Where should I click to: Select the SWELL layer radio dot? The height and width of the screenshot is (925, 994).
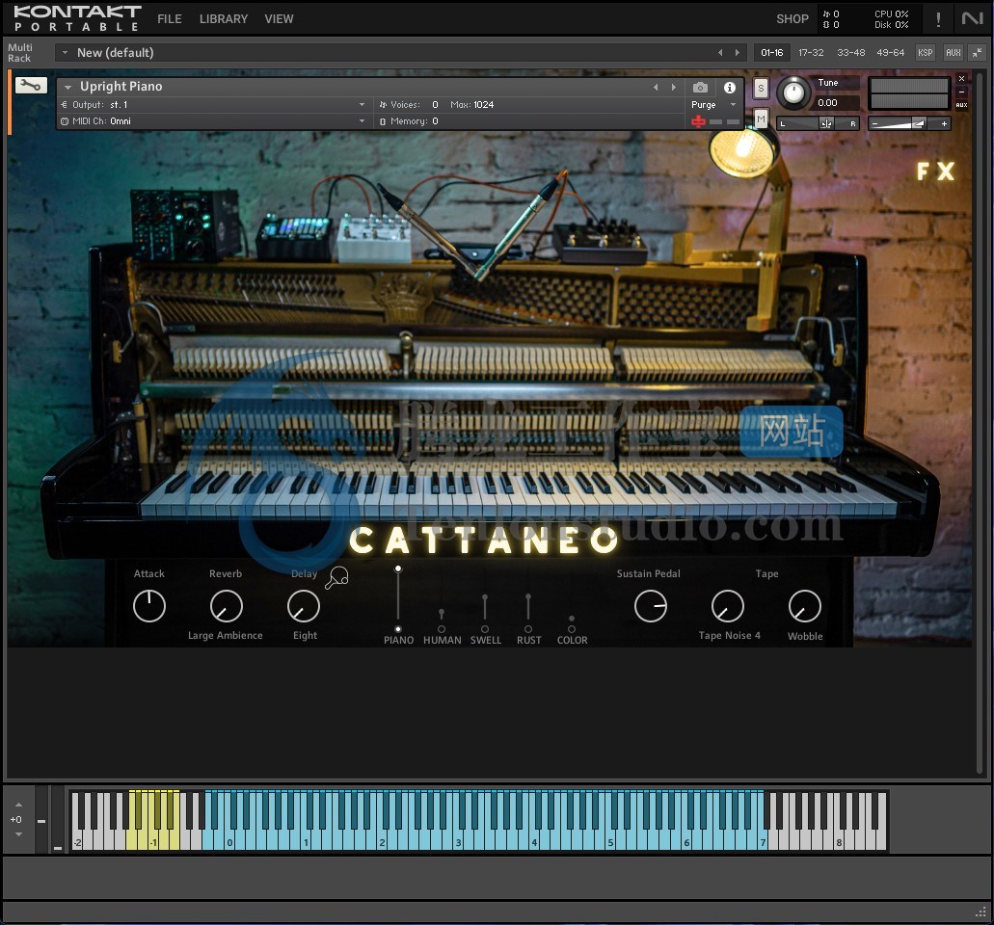[x=485, y=629]
